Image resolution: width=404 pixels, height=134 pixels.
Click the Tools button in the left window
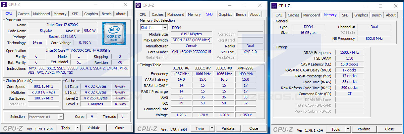point(66,128)
